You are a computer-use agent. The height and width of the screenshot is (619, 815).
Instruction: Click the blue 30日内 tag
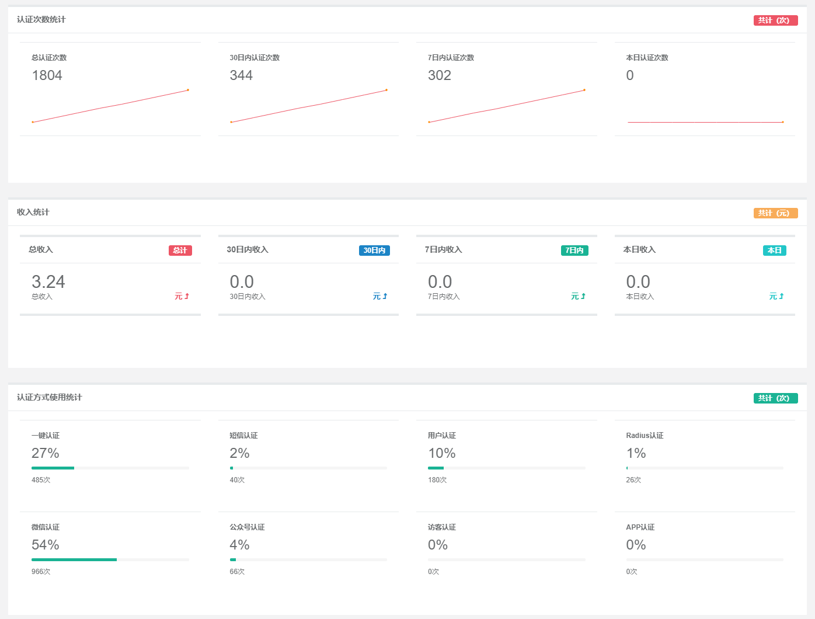pos(374,251)
